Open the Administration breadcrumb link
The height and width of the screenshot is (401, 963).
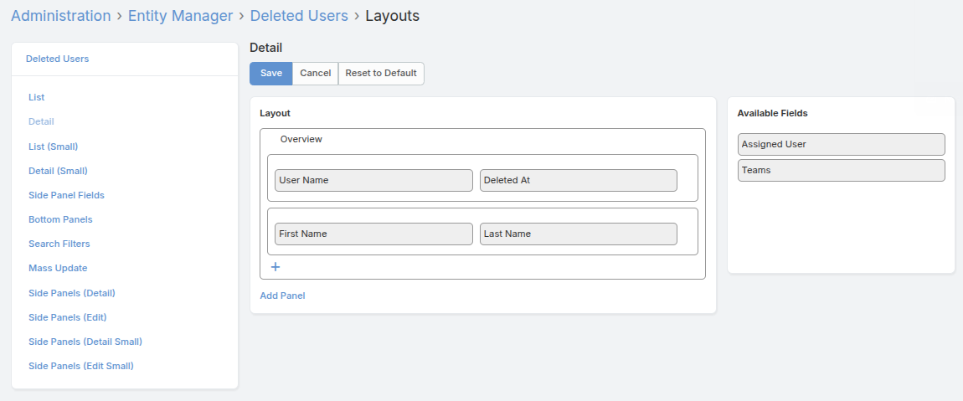click(60, 16)
